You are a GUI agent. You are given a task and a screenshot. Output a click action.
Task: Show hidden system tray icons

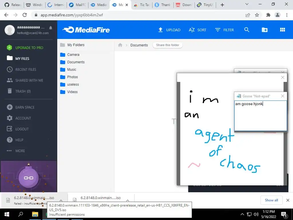click(x=242, y=214)
